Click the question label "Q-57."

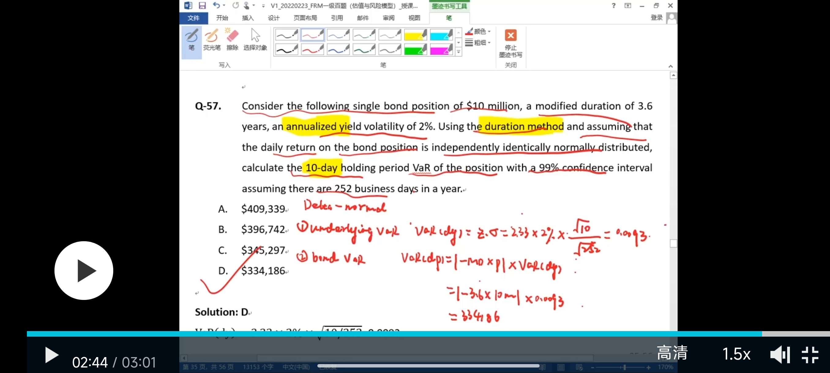(208, 106)
